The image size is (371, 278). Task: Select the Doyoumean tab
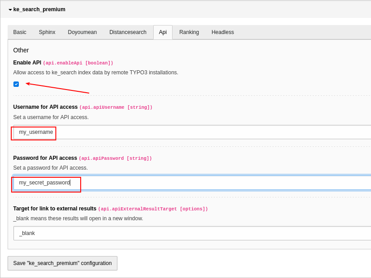pos(82,32)
